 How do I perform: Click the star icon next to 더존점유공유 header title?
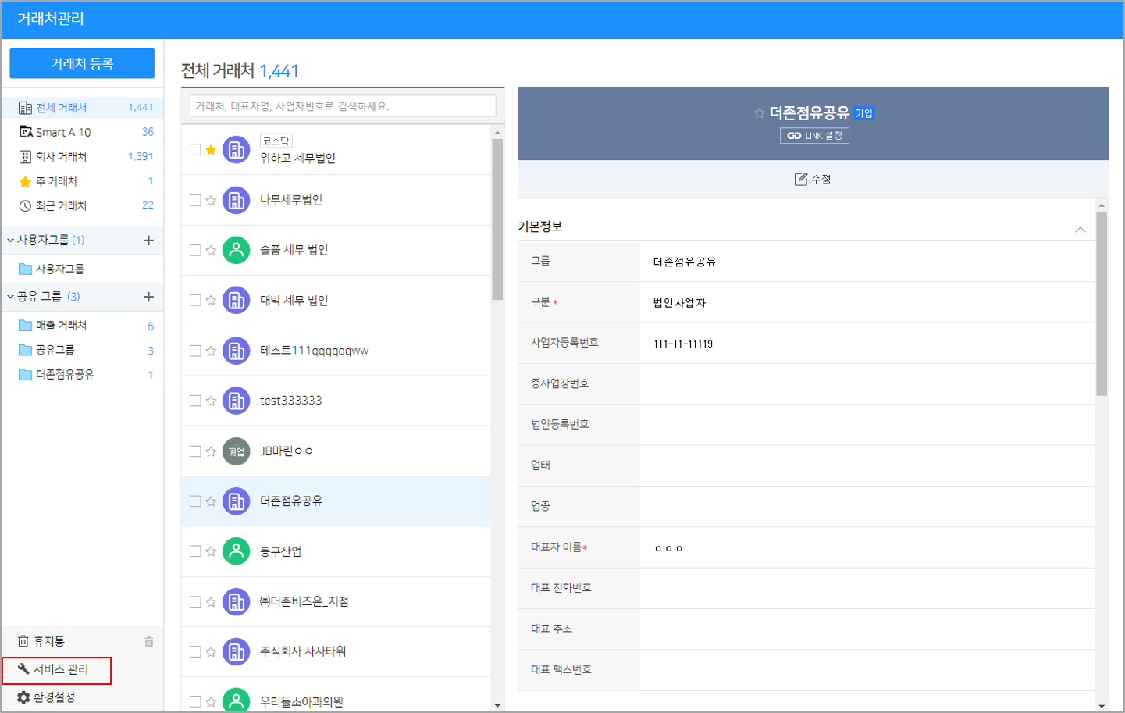coord(759,113)
